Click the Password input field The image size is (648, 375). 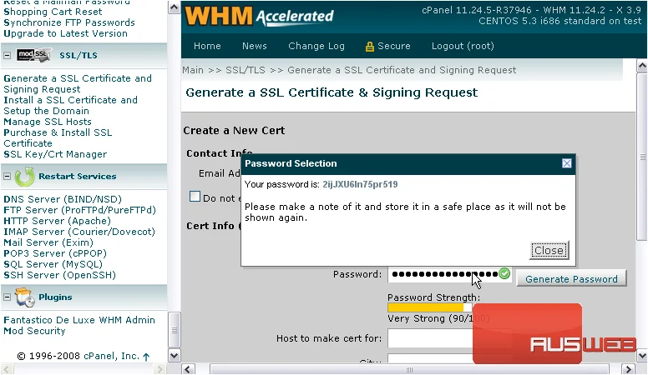pos(449,274)
